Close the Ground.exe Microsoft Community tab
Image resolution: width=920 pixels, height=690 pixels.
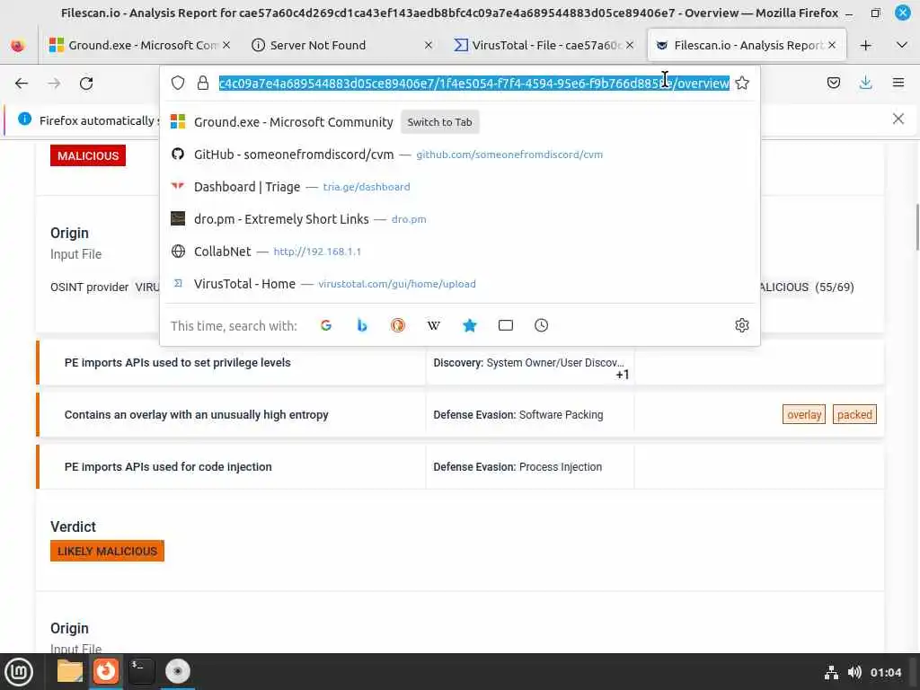coord(226,45)
